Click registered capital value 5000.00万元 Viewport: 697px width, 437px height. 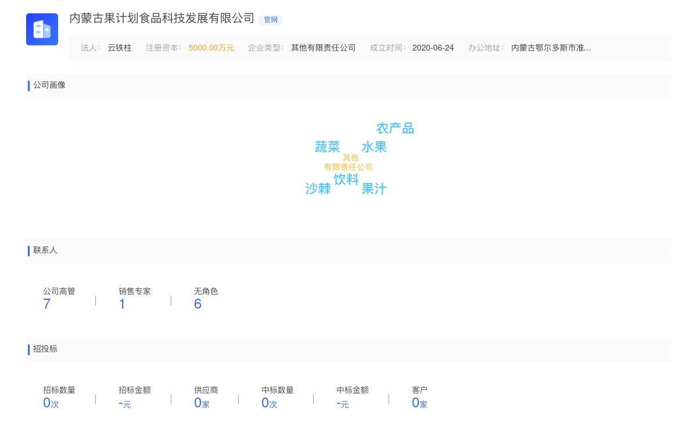pyautogui.click(x=211, y=48)
